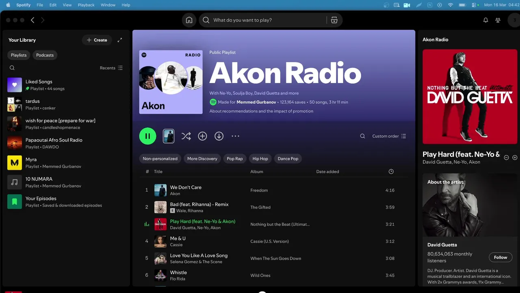Open the tardus playlist
Viewport: 520px width, 293px height.
66,104
